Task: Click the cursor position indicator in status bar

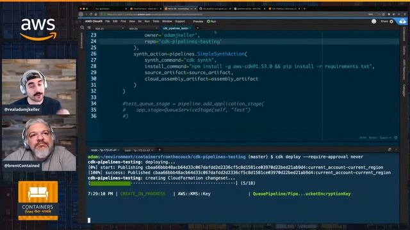Action: (x=363, y=138)
